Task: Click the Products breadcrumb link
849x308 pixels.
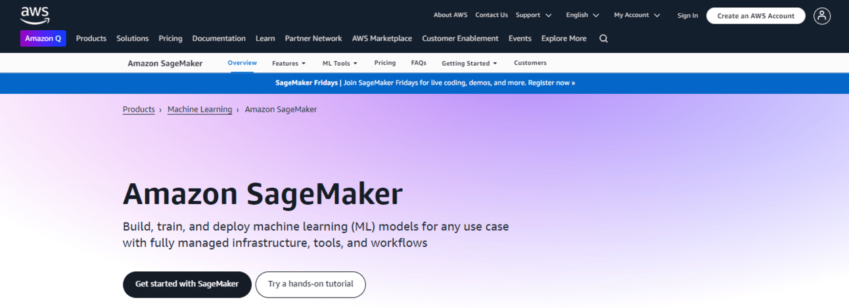Action: (139, 110)
